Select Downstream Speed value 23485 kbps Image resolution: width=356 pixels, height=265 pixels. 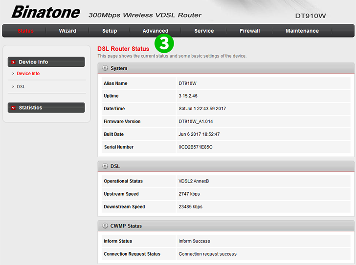[190, 206]
